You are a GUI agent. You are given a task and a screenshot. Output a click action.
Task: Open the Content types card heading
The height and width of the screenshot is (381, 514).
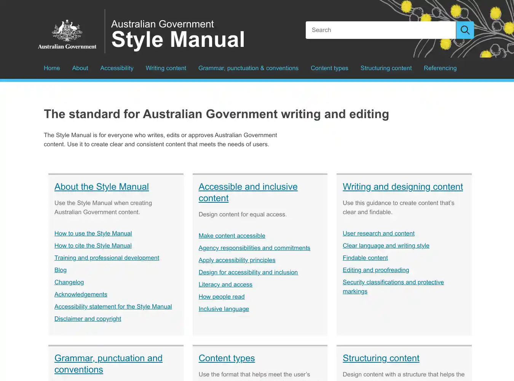227,358
